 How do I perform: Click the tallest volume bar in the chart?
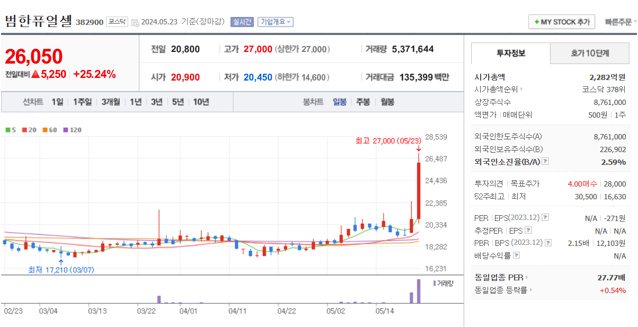click(419, 291)
